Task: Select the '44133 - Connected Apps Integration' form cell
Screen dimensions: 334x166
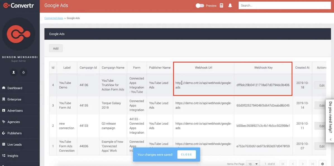Action: [x=137, y=126]
